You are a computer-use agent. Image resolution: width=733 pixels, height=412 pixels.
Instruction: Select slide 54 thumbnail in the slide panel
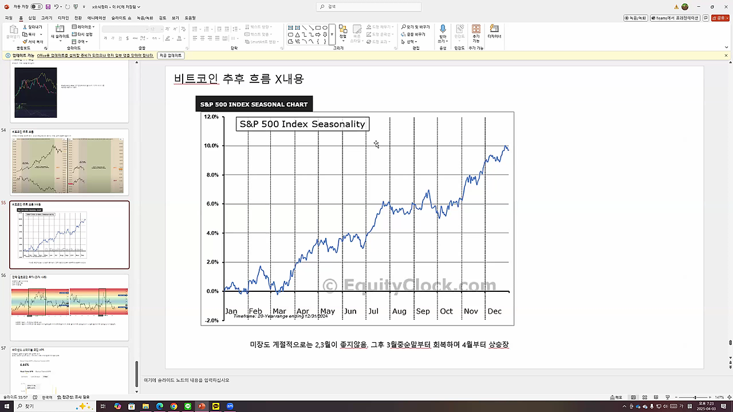[x=69, y=162]
